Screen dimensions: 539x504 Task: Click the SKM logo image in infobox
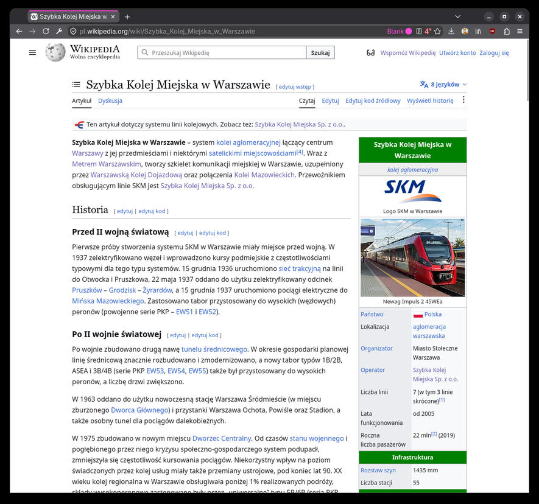[x=412, y=191]
